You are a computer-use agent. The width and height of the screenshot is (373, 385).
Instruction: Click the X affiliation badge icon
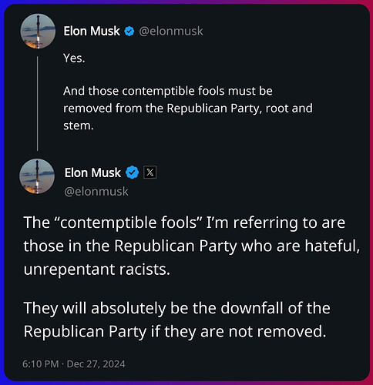click(x=150, y=172)
